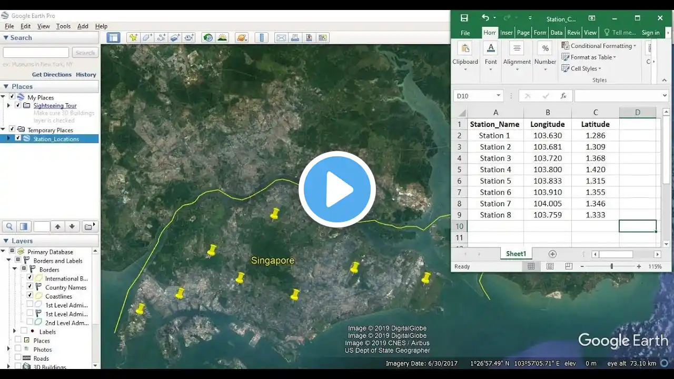674x379 pixels.
Task: Enable the Roads layer checkbox
Action: pos(18,358)
